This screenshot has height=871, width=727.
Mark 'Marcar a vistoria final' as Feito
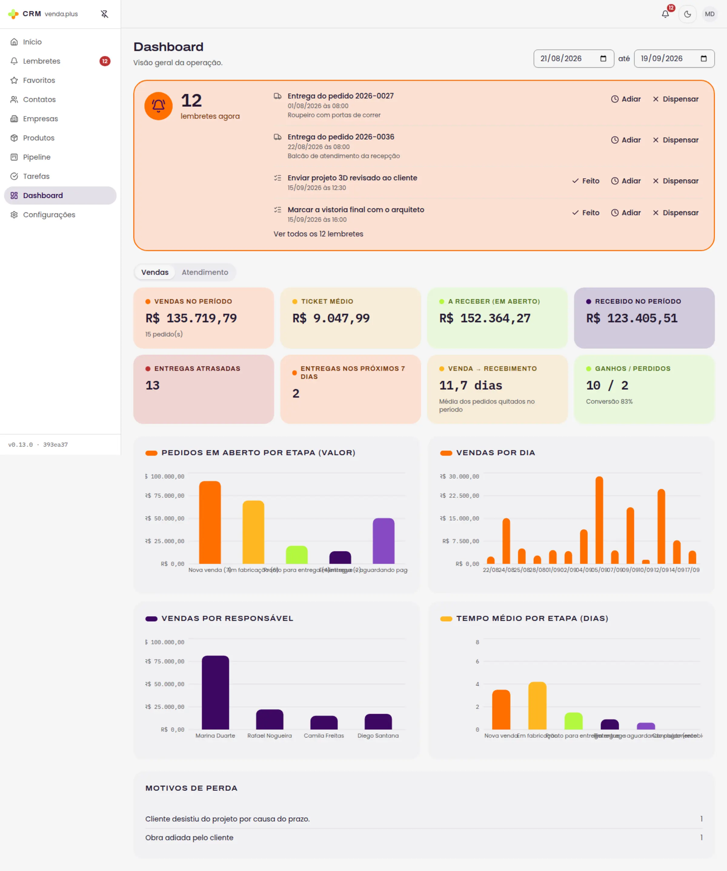point(586,213)
